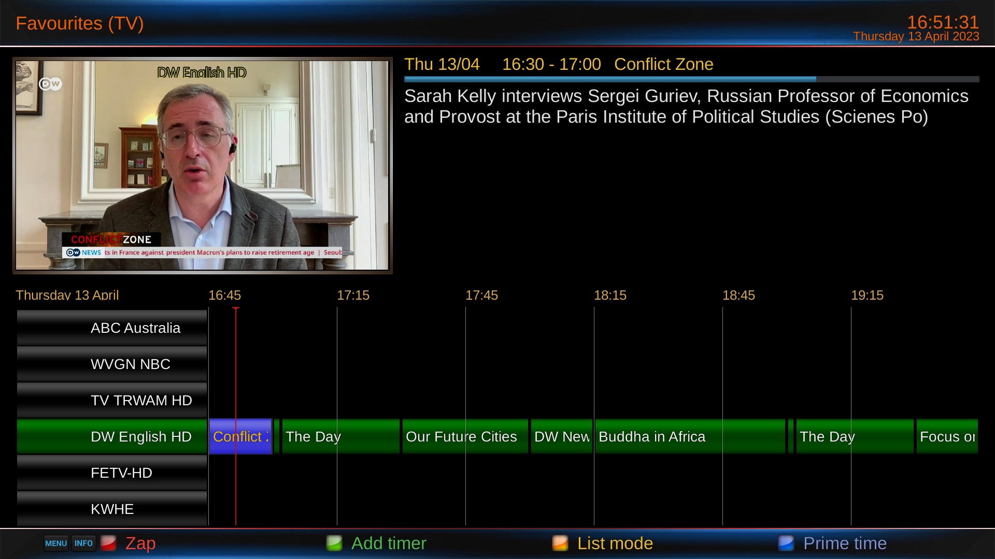Image resolution: width=995 pixels, height=559 pixels.
Task: Click the MENU key icon
Action: [56, 543]
